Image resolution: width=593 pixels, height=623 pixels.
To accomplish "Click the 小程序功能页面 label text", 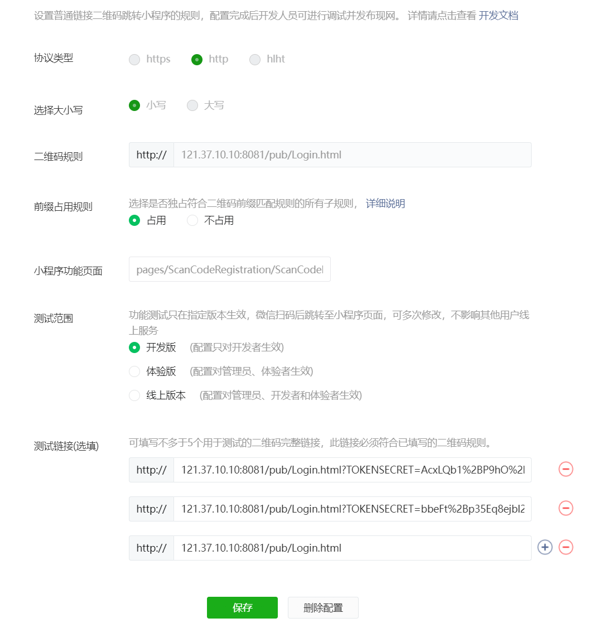I will click(x=69, y=271).
